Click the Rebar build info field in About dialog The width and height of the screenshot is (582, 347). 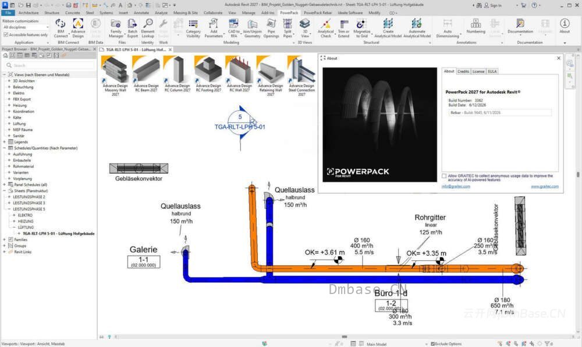click(x=499, y=112)
